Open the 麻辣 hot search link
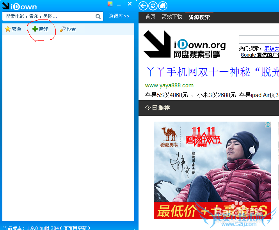 coord(272,48)
